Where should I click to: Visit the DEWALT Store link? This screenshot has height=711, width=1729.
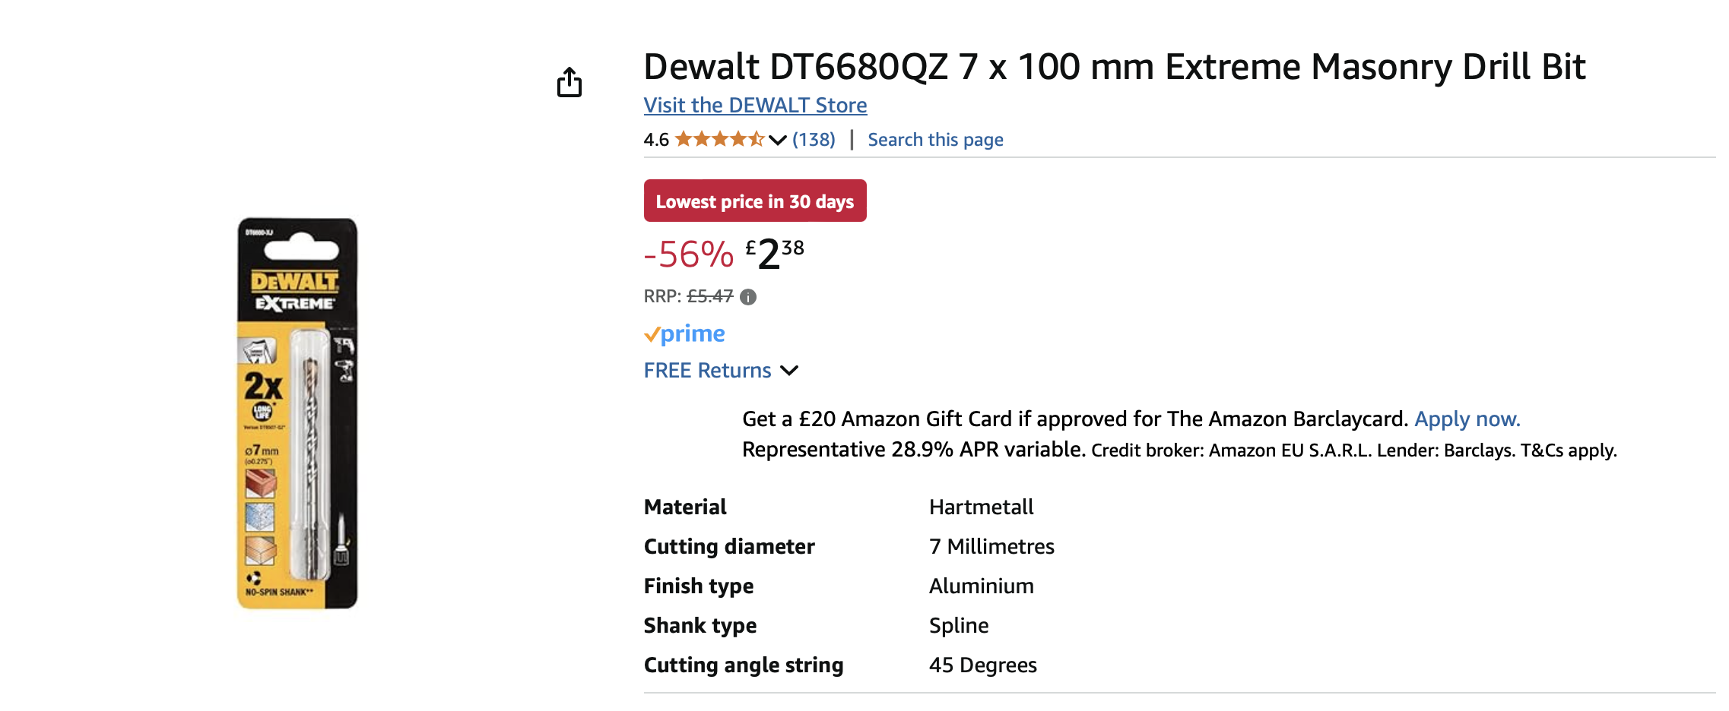pyautogui.click(x=755, y=106)
